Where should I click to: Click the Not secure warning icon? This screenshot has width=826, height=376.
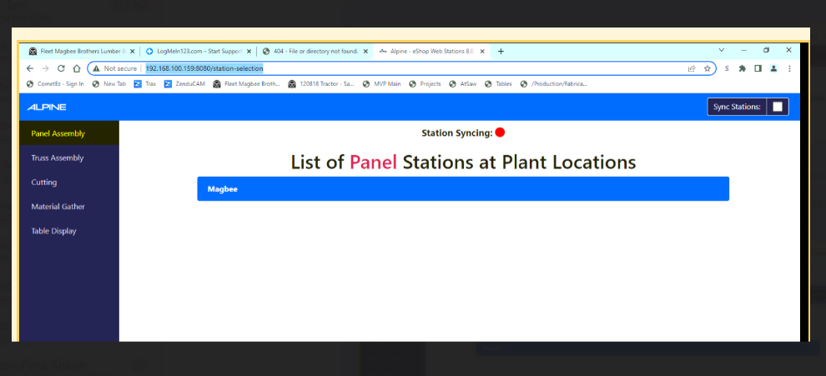[x=96, y=68]
